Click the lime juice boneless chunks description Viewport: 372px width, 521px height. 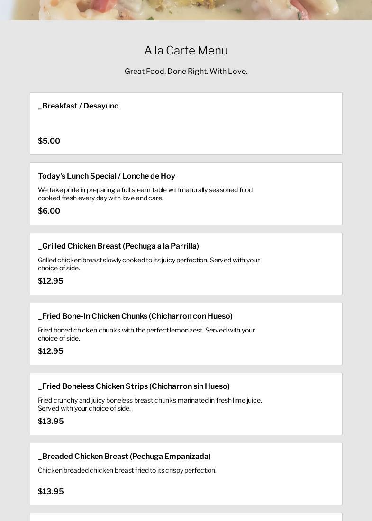click(150, 404)
